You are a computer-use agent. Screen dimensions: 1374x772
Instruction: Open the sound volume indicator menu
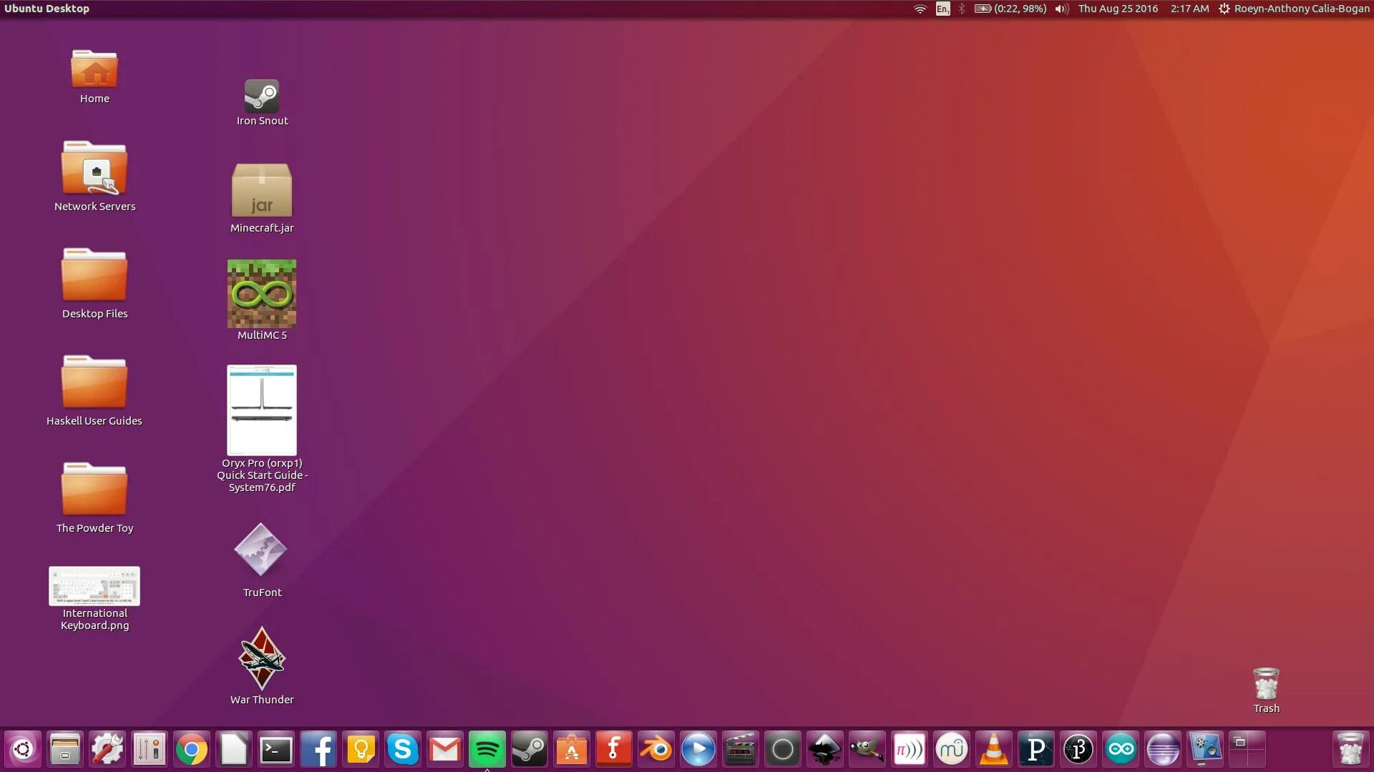coord(1061,9)
